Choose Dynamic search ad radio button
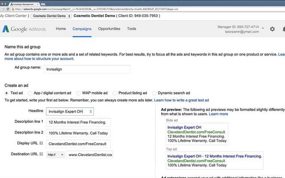Image resolution: width=285 pixels, height=178 pixels. (154, 93)
